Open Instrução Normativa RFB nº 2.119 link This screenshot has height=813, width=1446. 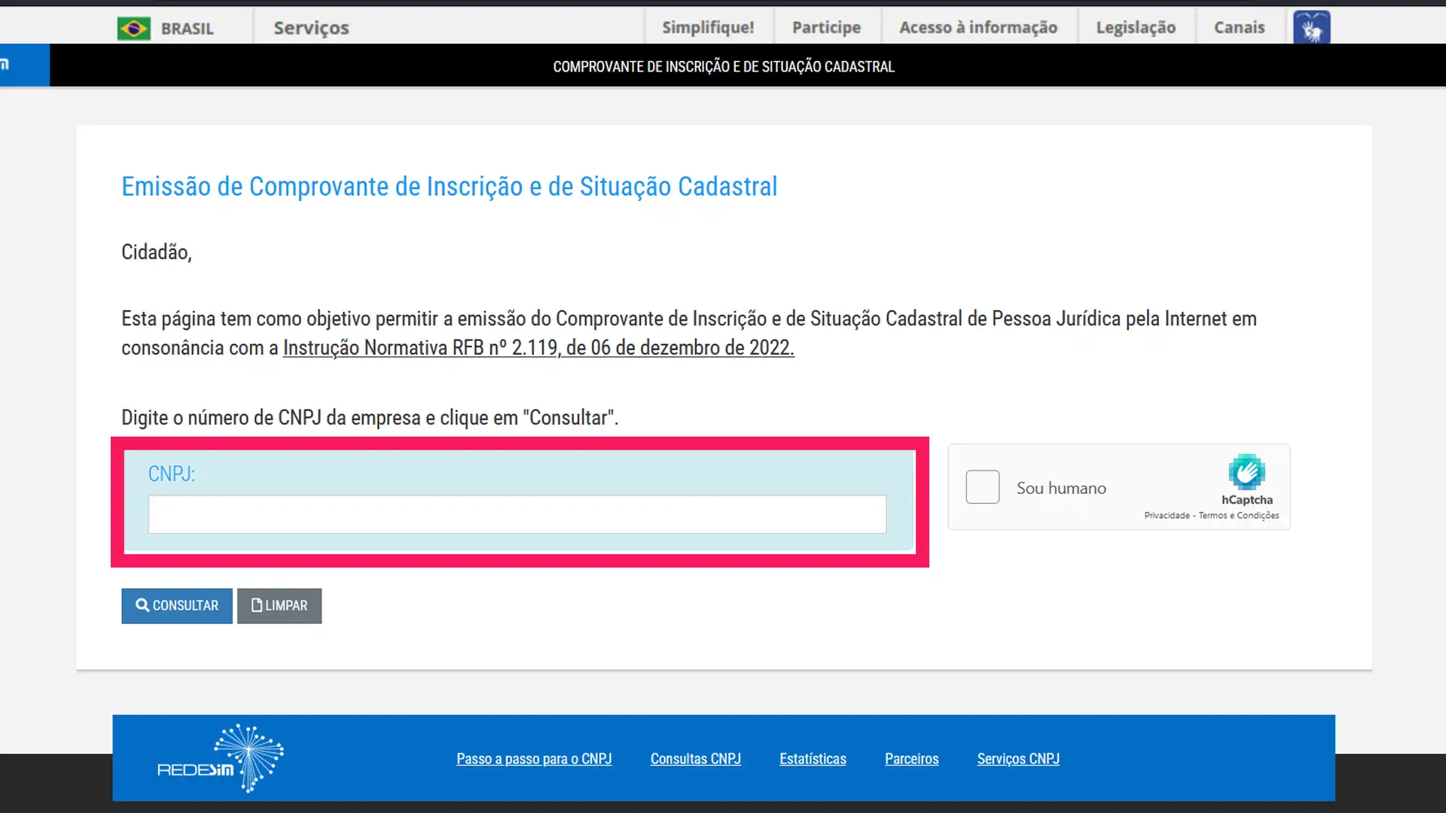[x=538, y=348]
